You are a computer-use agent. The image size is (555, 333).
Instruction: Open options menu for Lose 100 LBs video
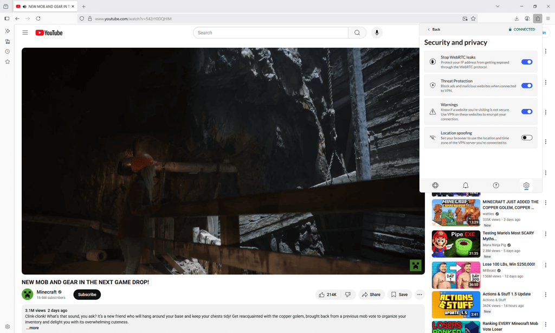pos(545,265)
